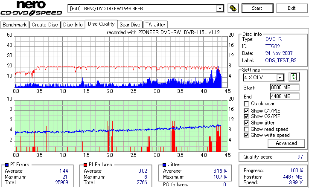Screen dimensions: 309x188
Task: Click the PO failures value 0
Action: click(224, 185)
